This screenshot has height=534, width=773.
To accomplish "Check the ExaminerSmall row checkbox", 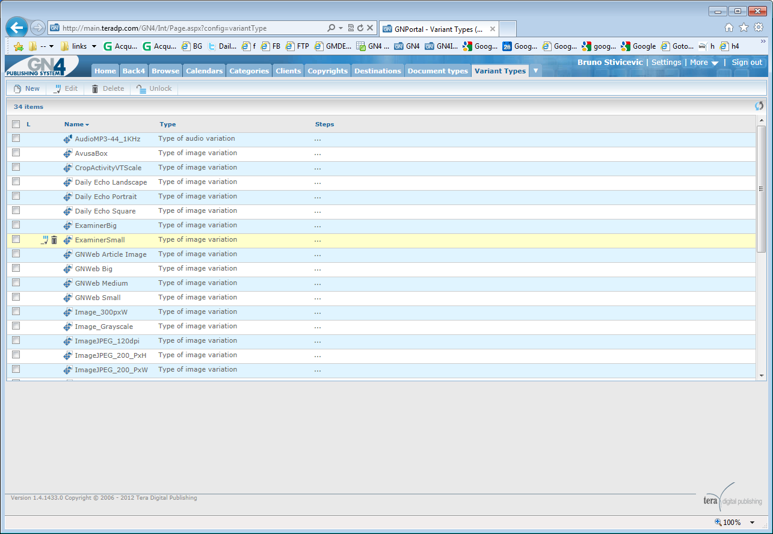I will (16, 239).
